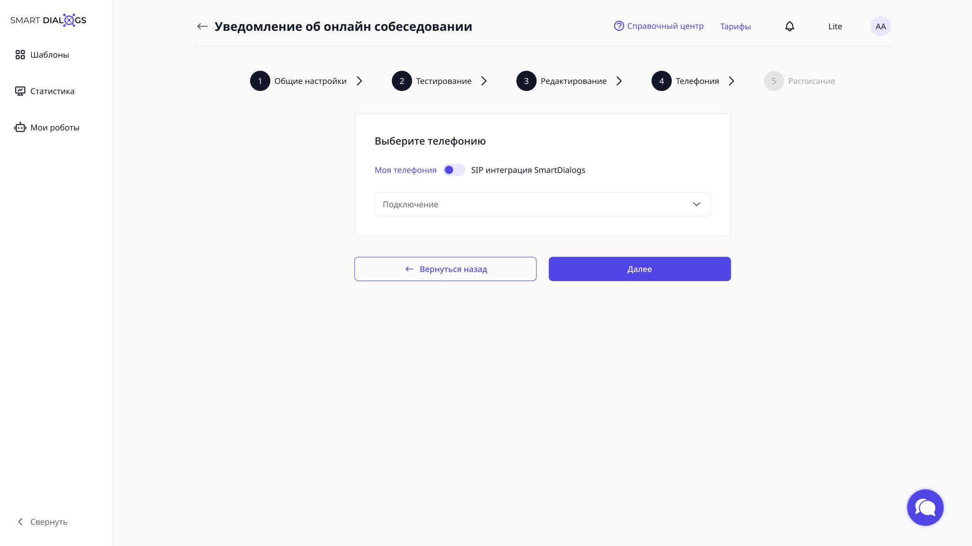Viewport: 972px width, 546px height.
Task: Go to step 3 Редактирование
Action: 562,81
